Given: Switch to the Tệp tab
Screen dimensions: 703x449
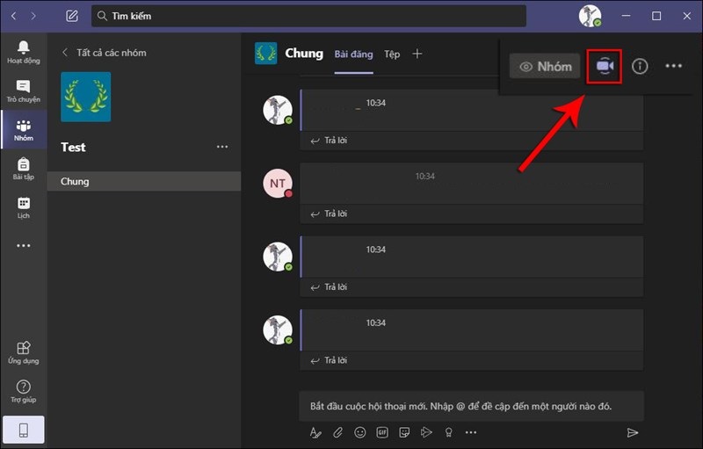Looking at the screenshot, I should [392, 54].
